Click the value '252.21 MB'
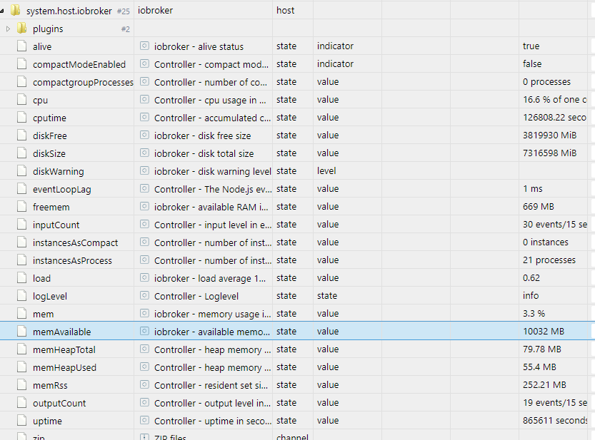This screenshot has height=440, width=595. click(x=544, y=384)
